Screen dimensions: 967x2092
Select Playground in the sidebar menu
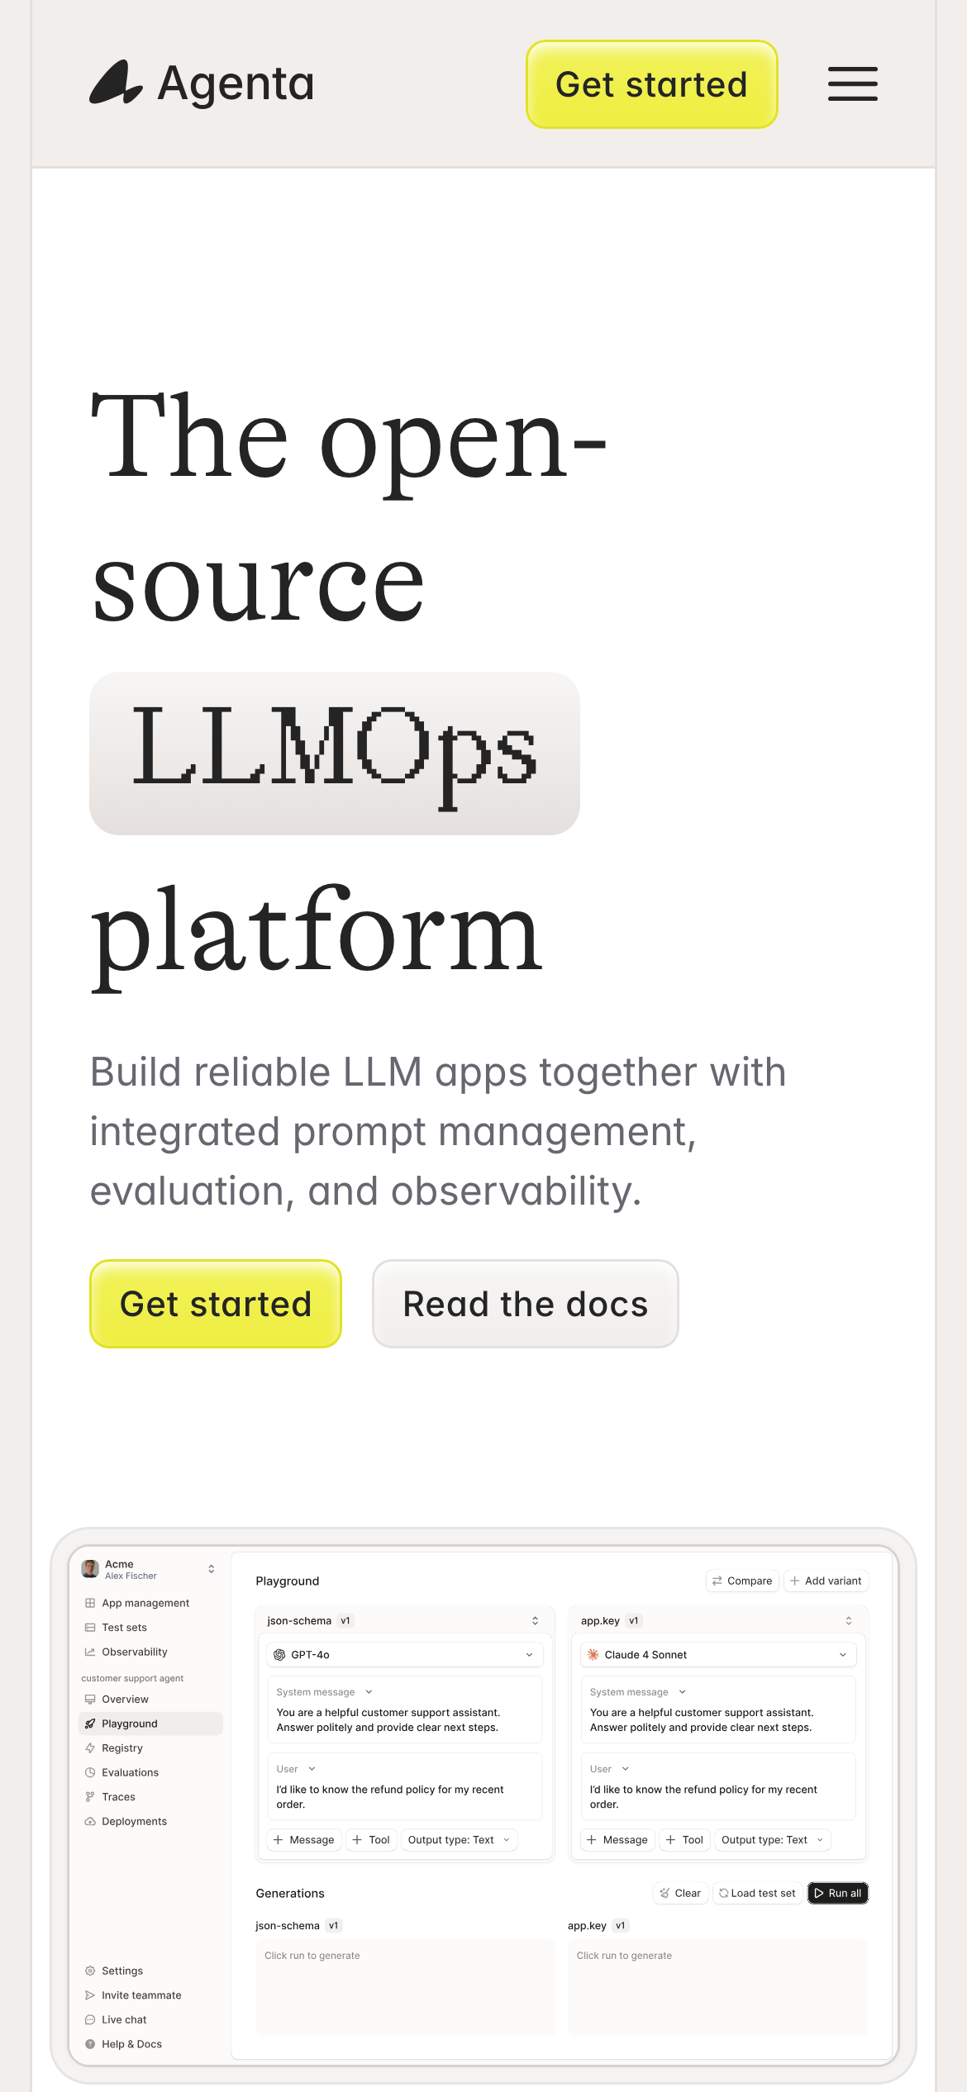pyautogui.click(x=130, y=1724)
